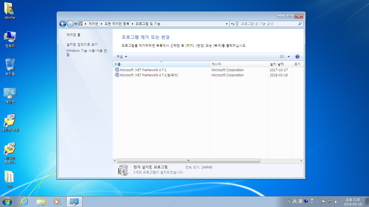Go back with the navigation arrow
The height and width of the screenshot is (207, 369).
point(63,24)
